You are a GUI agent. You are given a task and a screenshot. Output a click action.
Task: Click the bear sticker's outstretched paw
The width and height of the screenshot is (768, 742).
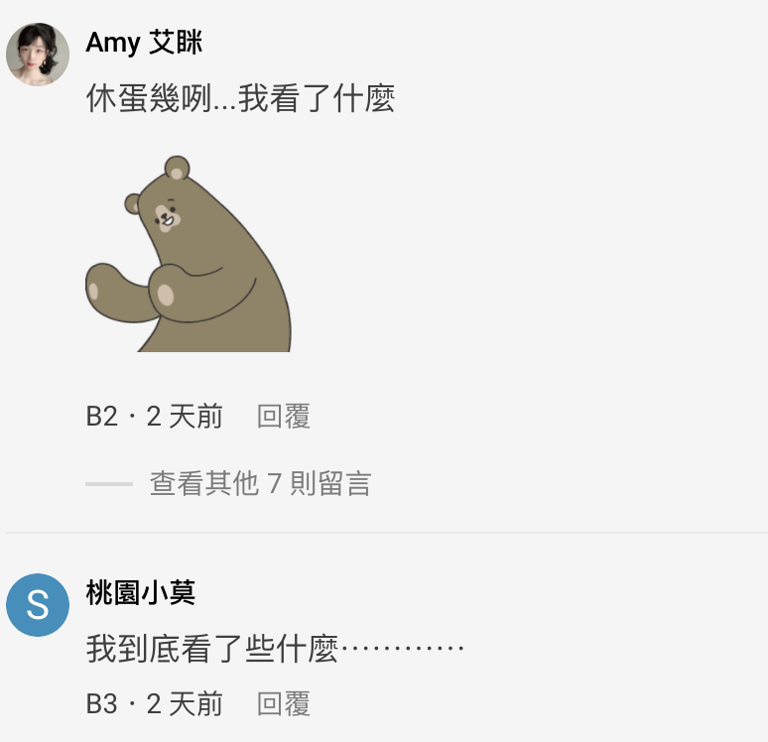point(114,293)
